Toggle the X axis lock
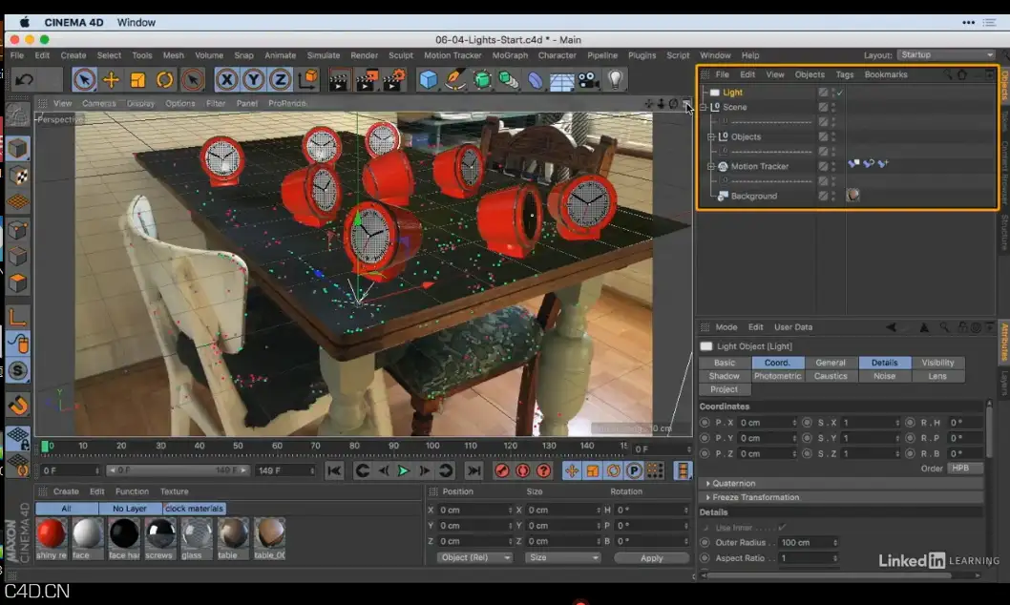This screenshot has height=605, width=1010. 227,80
